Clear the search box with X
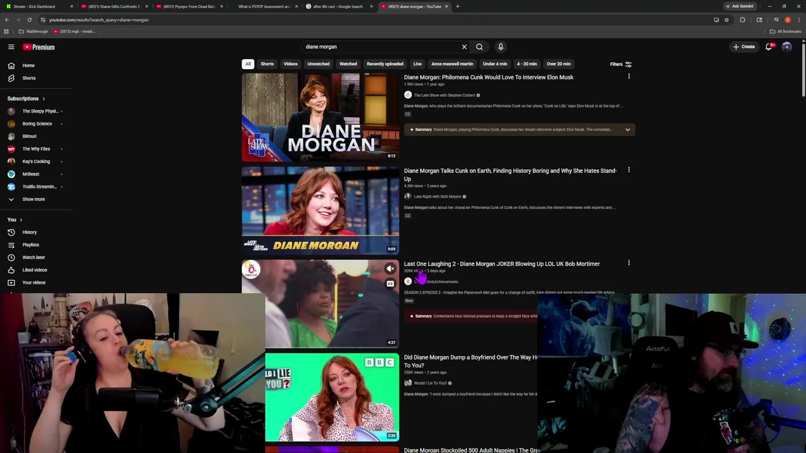 tap(464, 47)
